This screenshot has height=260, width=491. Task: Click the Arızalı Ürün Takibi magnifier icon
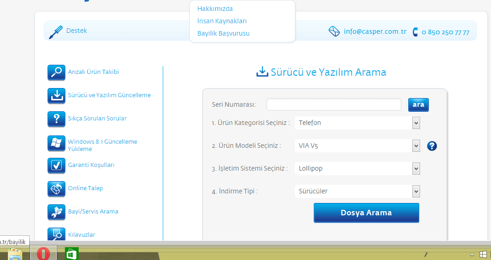coord(56,73)
